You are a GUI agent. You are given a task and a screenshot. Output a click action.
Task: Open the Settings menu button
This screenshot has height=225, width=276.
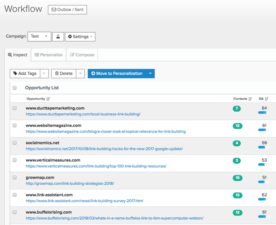[80, 37]
